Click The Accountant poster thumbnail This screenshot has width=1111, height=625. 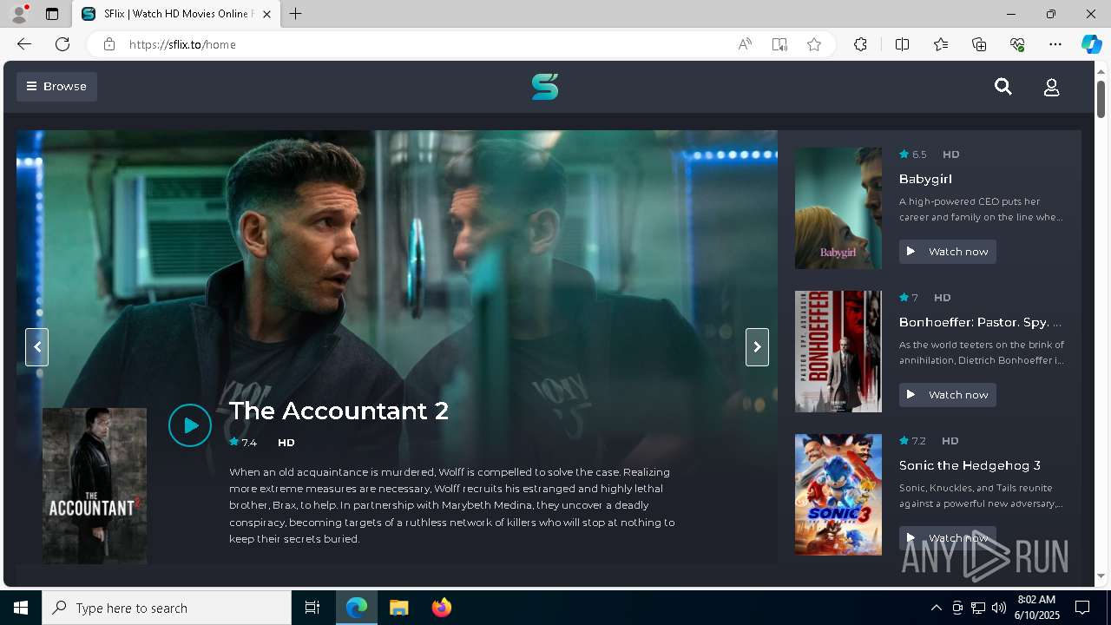(x=95, y=486)
